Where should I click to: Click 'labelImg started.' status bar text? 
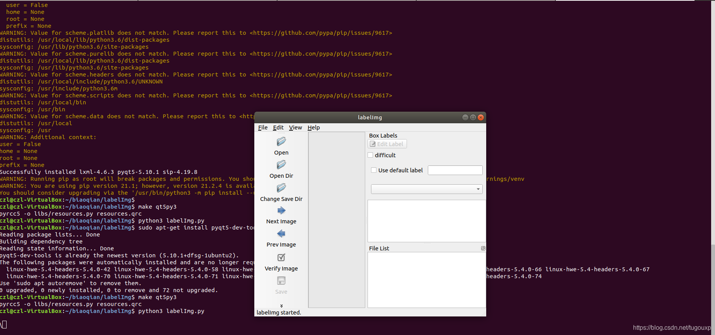(x=279, y=312)
